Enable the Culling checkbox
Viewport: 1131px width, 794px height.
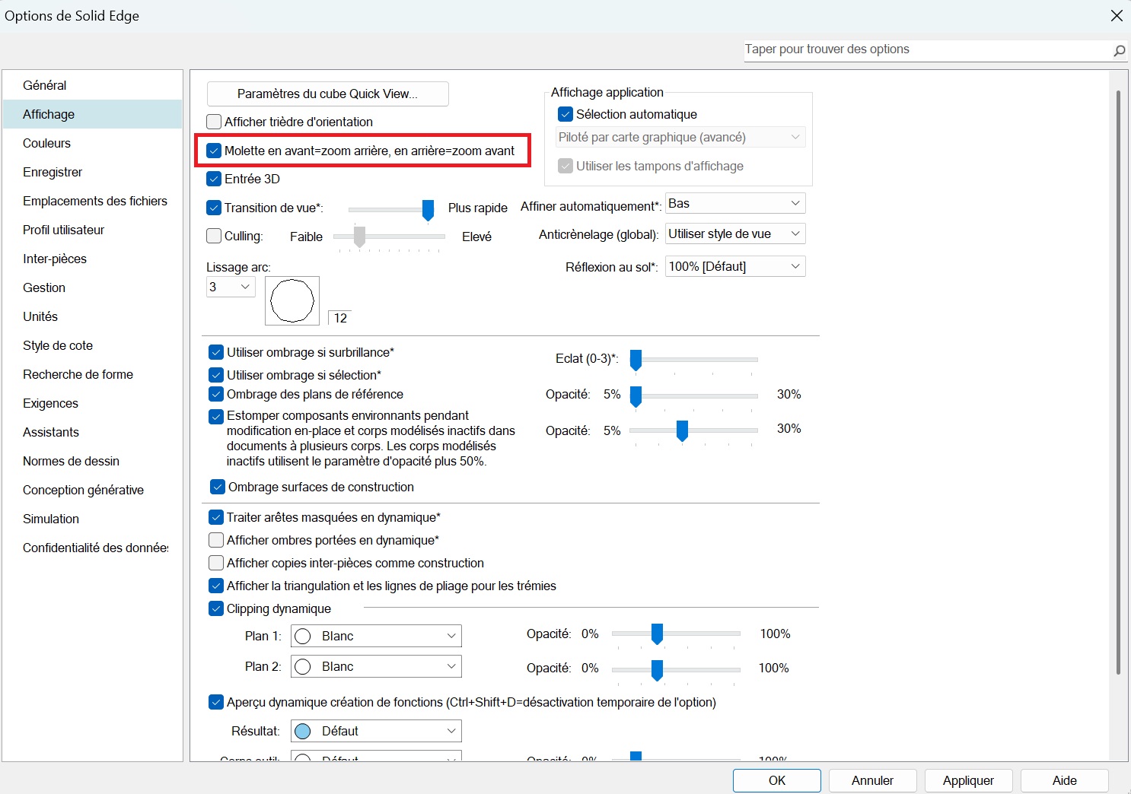[214, 236]
